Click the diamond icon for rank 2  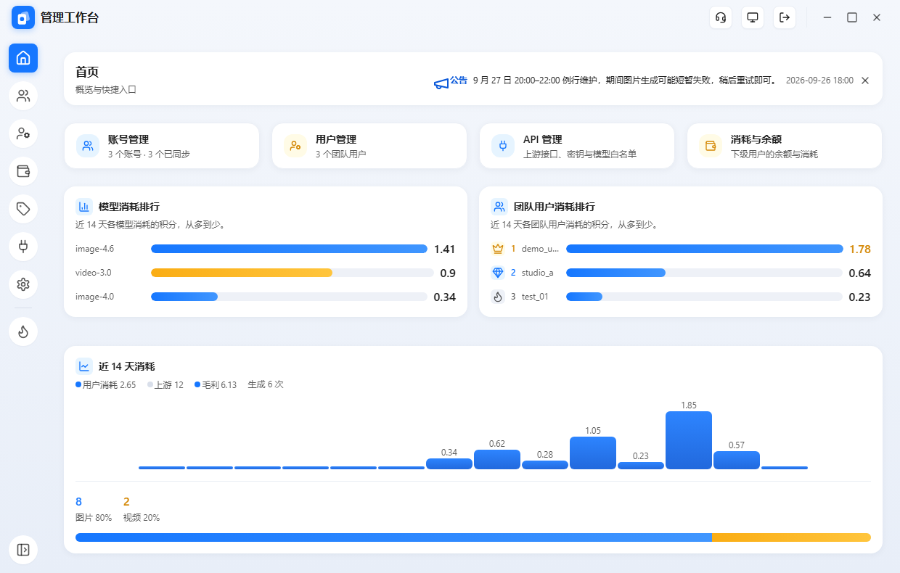(498, 273)
